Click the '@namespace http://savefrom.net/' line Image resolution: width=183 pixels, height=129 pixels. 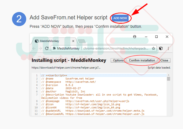(69, 82)
